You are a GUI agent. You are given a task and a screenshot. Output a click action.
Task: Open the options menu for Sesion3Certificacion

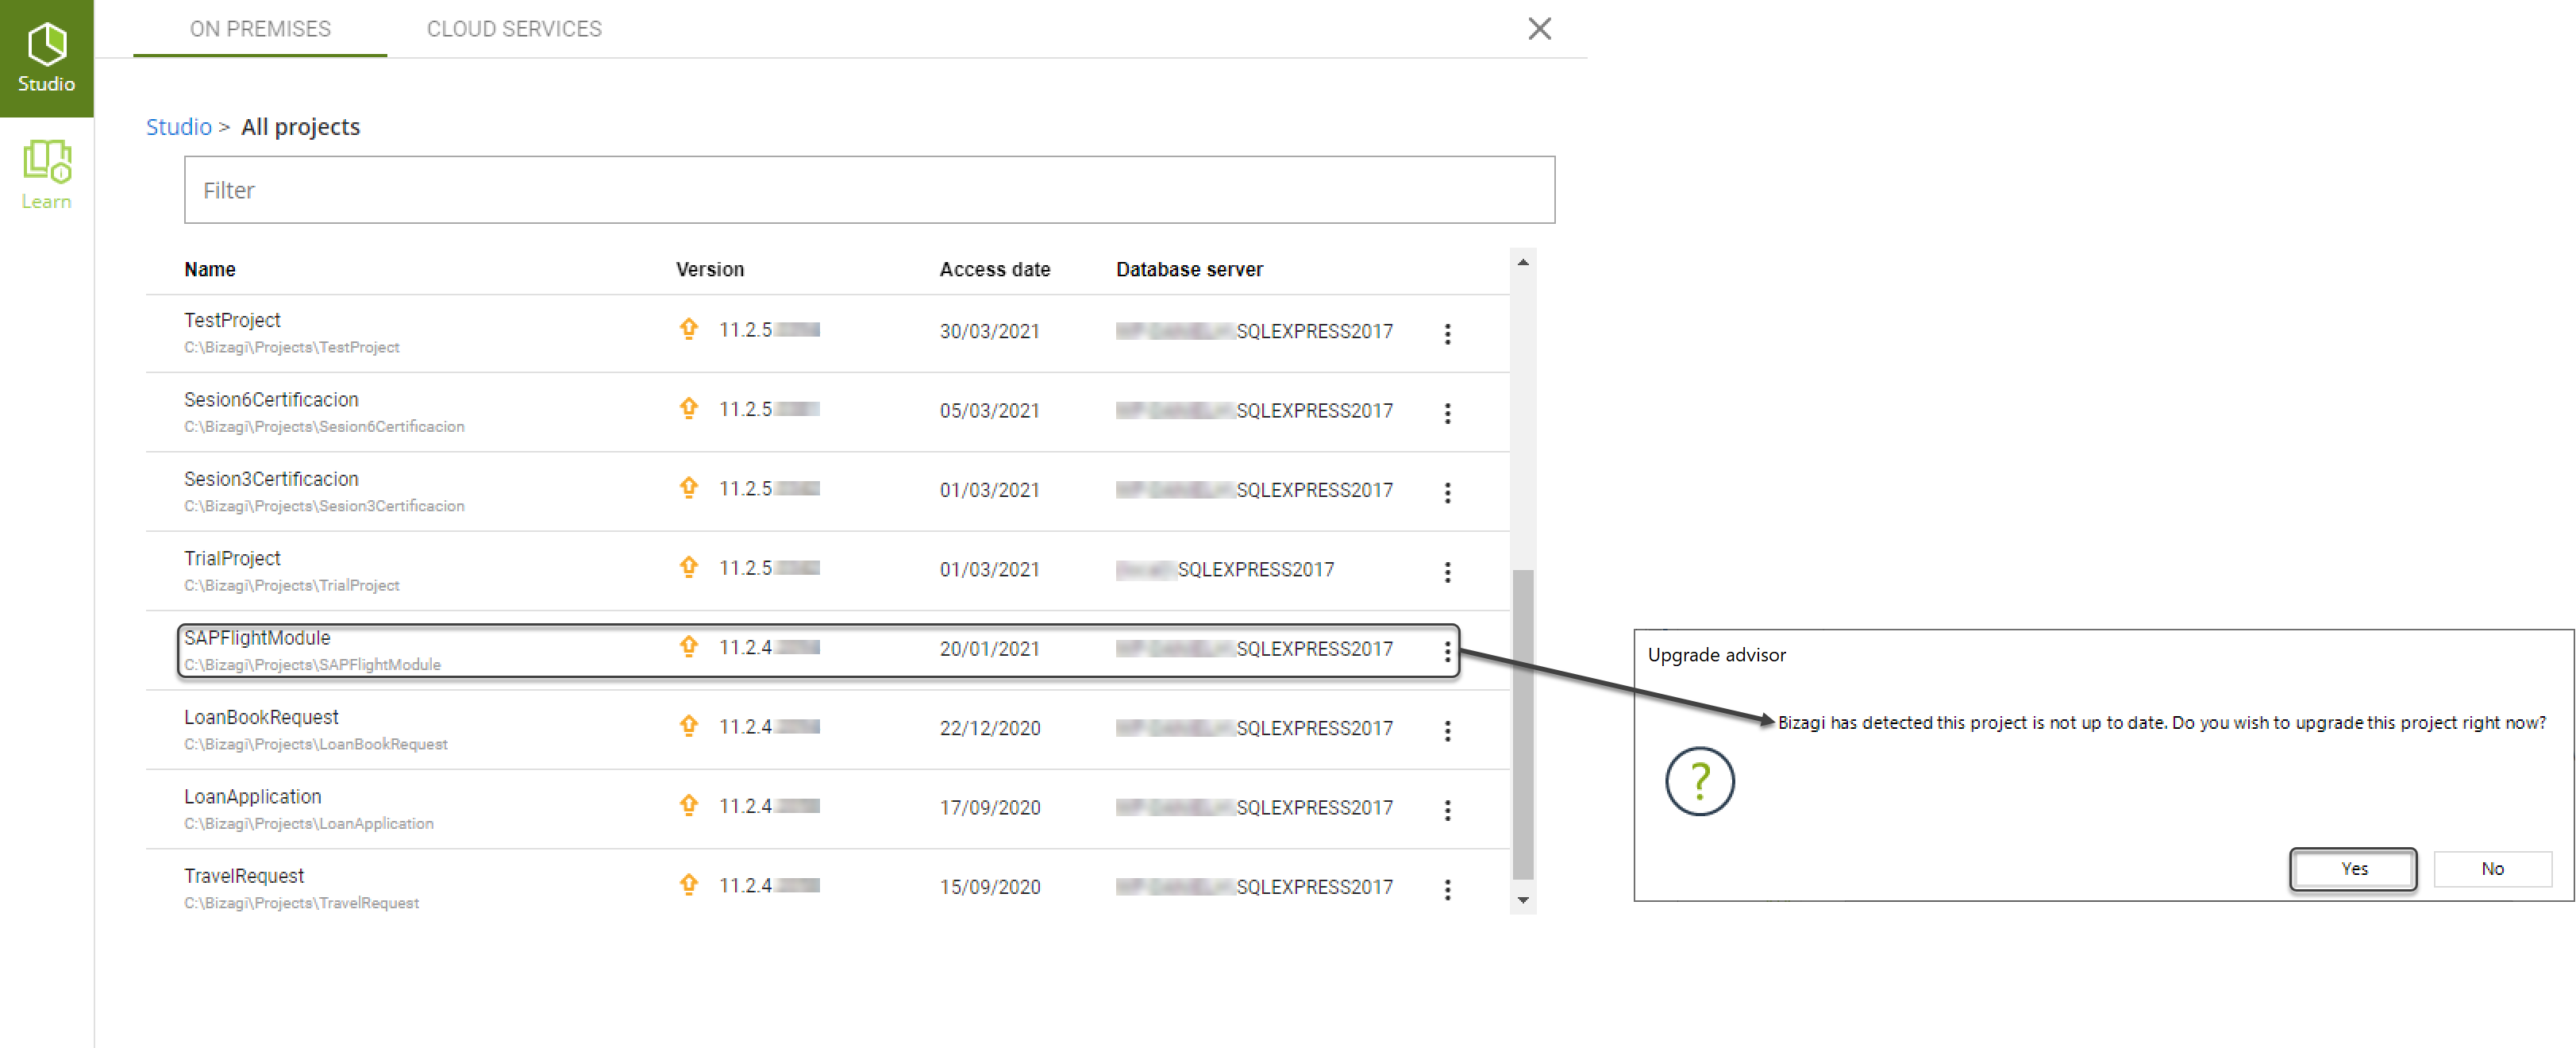[1446, 492]
